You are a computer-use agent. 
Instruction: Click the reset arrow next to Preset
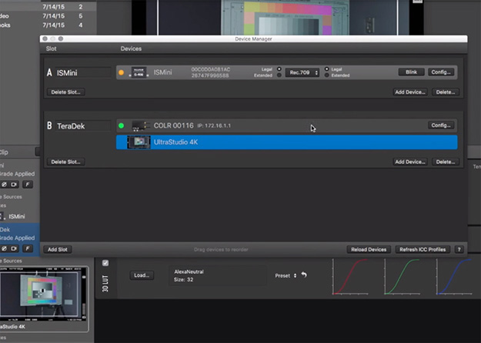[x=303, y=275]
